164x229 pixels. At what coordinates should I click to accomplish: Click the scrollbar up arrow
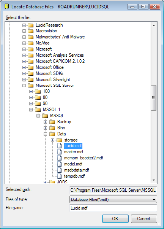click(154, 25)
